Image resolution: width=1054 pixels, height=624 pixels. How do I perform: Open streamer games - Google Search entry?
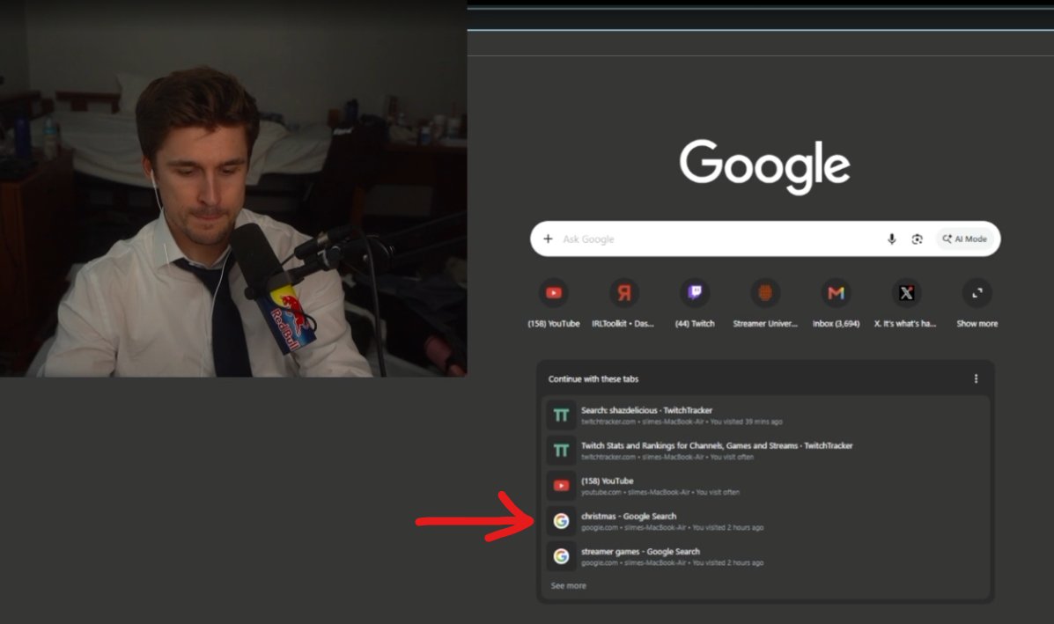[766, 556]
